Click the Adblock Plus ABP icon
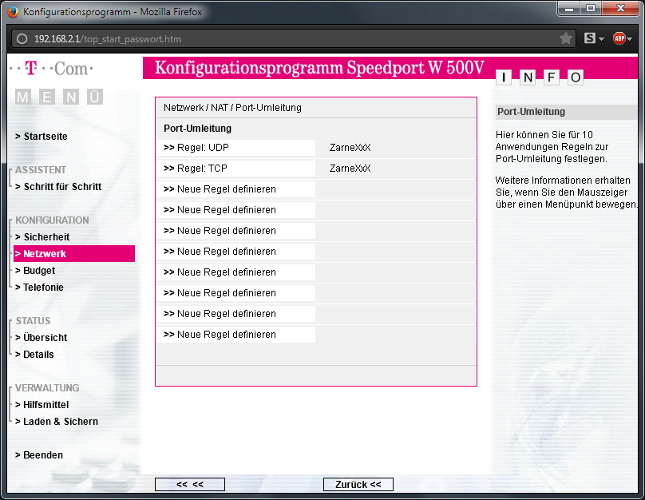Screen dimensions: 645x500 click(x=619, y=38)
